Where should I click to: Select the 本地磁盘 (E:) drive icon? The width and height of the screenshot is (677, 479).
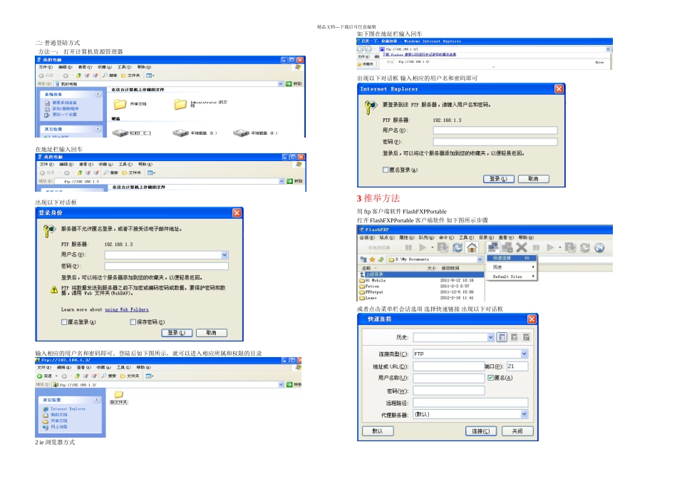pos(241,133)
